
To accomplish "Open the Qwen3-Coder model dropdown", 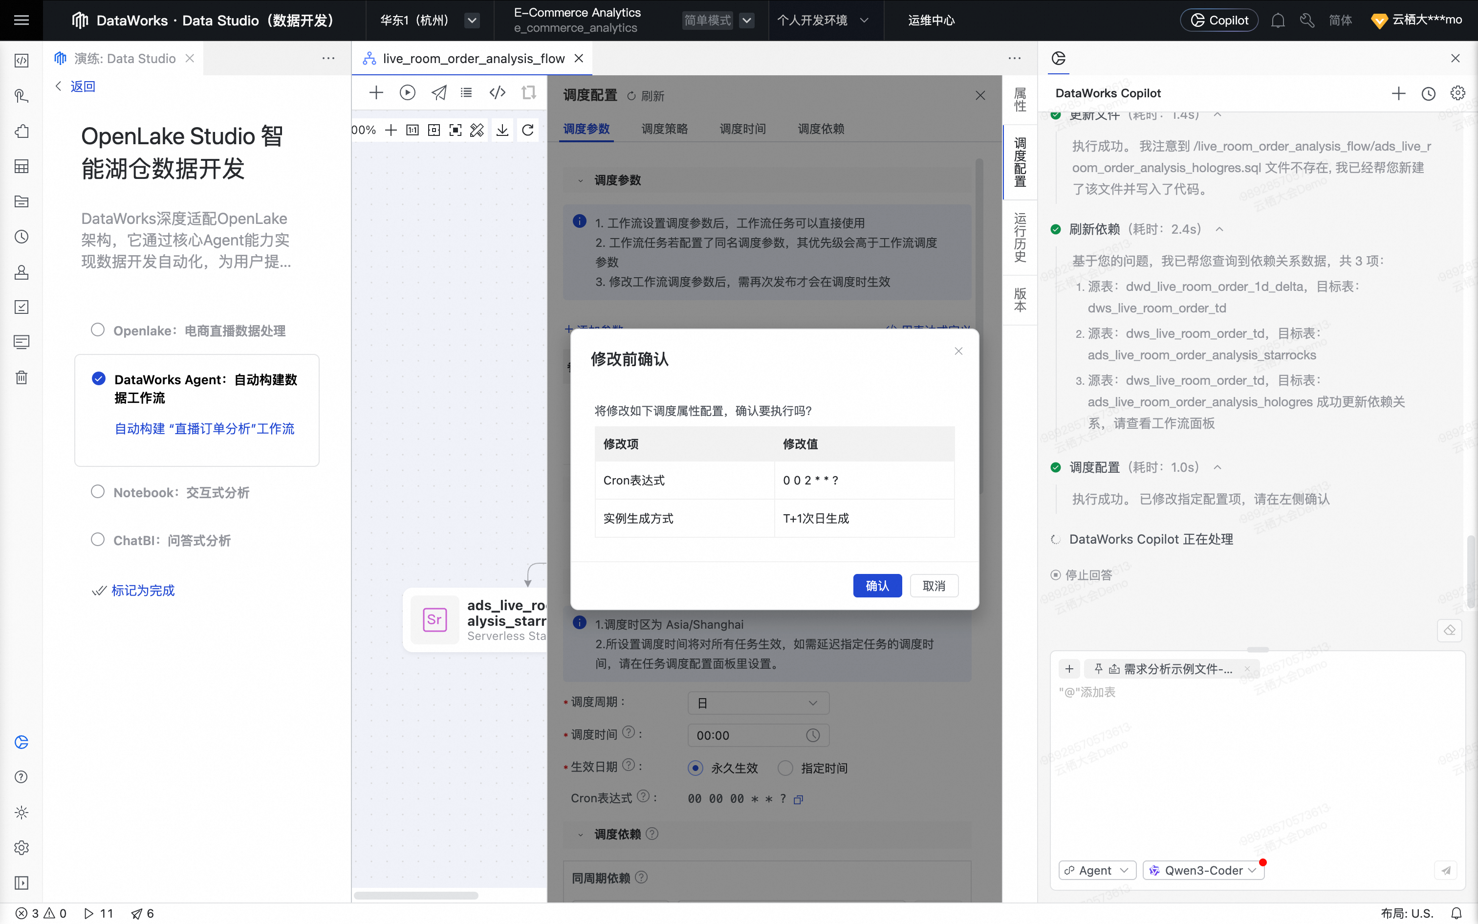I will pyautogui.click(x=1203, y=870).
